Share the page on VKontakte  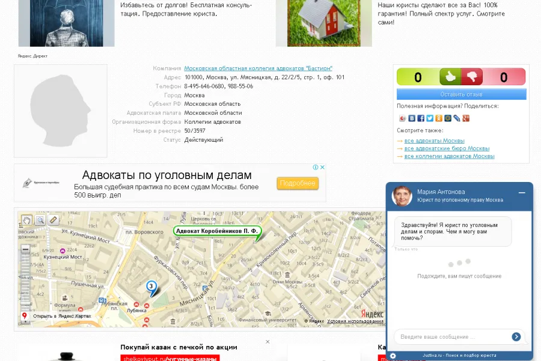412,118
